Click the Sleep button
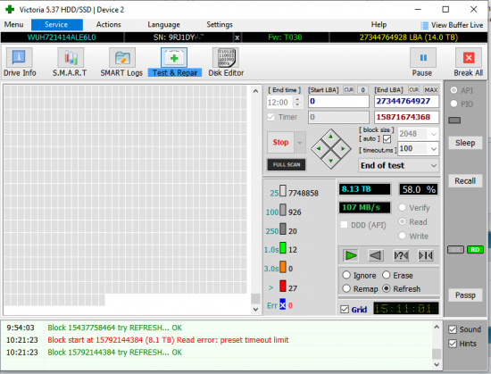 (x=465, y=143)
